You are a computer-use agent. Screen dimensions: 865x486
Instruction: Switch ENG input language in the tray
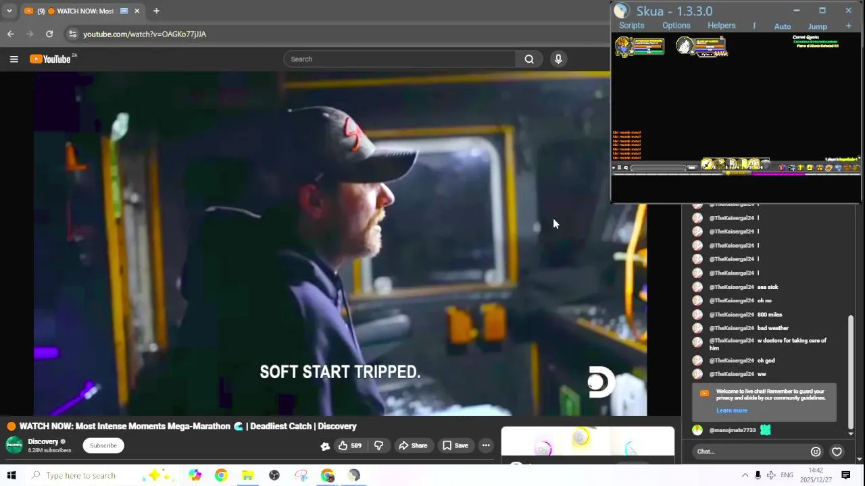click(787, 475)
